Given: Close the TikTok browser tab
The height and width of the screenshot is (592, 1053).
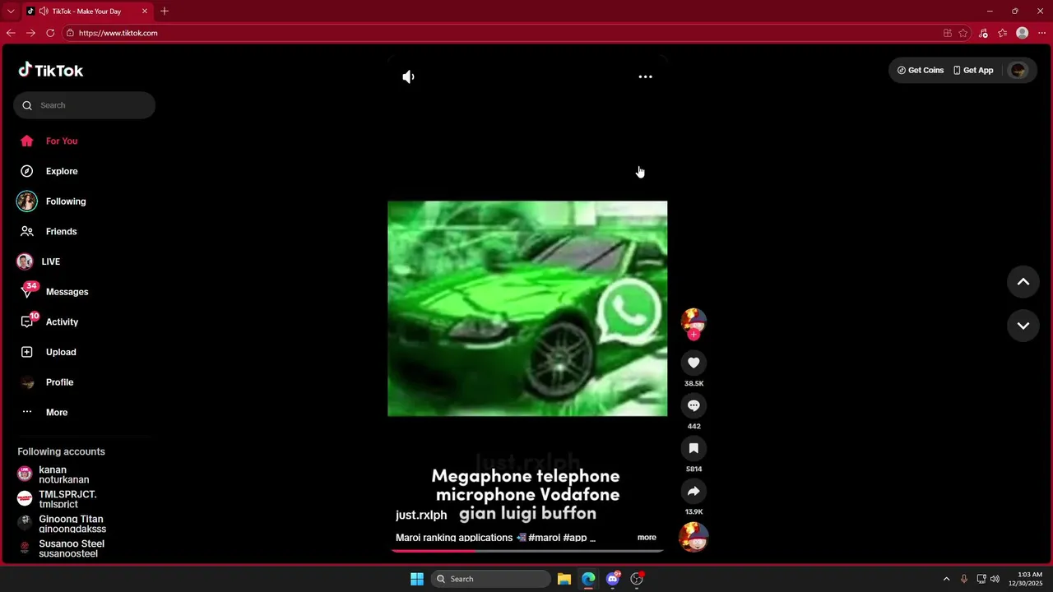Looking at the screenshot, I should (145, 12).
